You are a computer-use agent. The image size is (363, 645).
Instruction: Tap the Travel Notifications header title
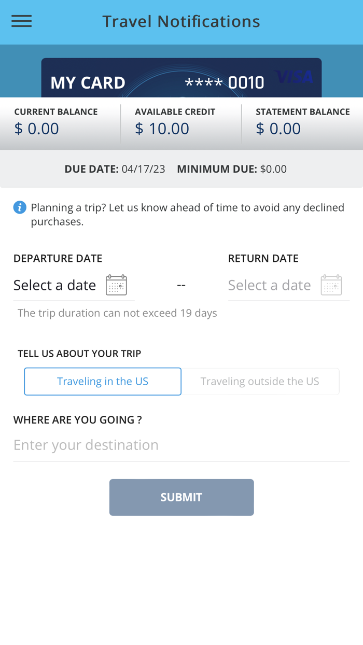pos(181,21)
